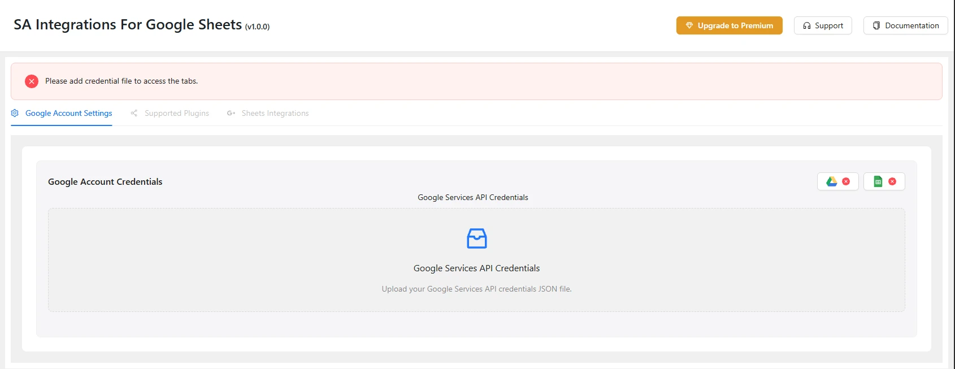Click the upload dropzone for credentials JSON

(x=476, y=260)
